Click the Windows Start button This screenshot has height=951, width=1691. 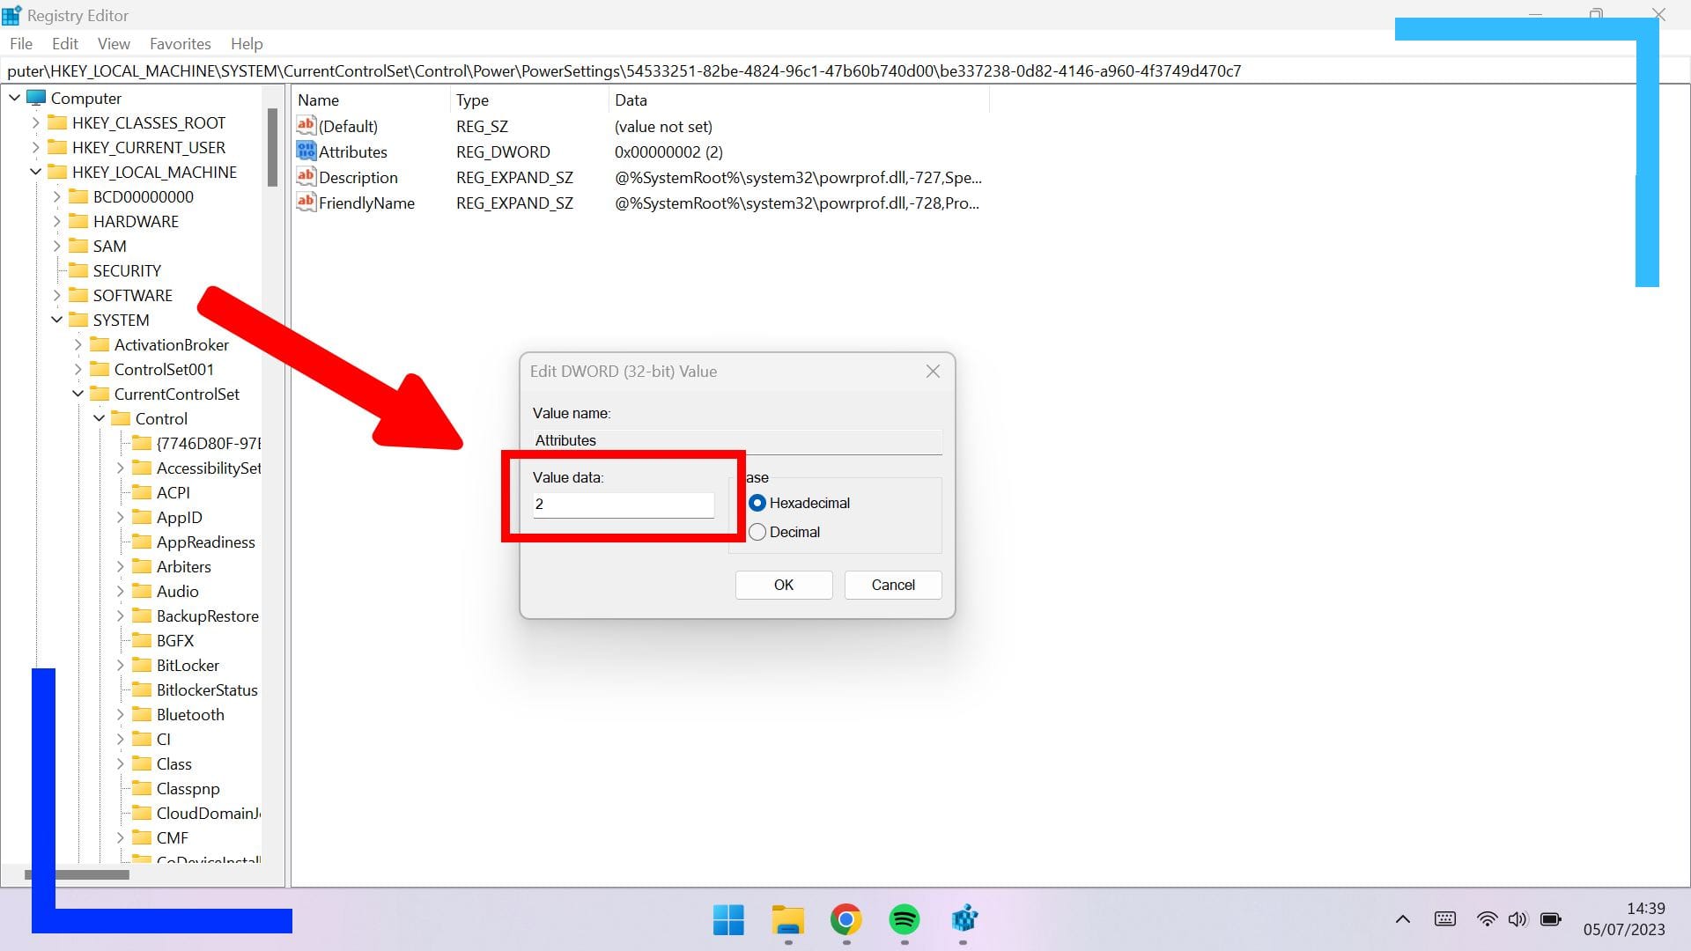pos(728,920)
